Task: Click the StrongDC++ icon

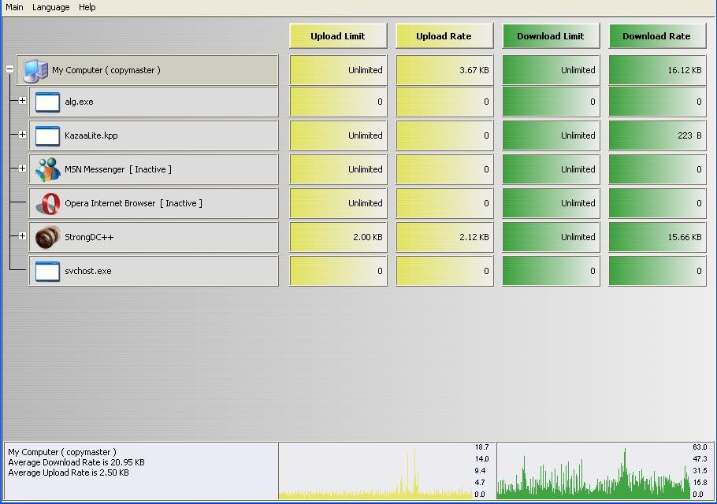Action: click(x=48, y=237)
